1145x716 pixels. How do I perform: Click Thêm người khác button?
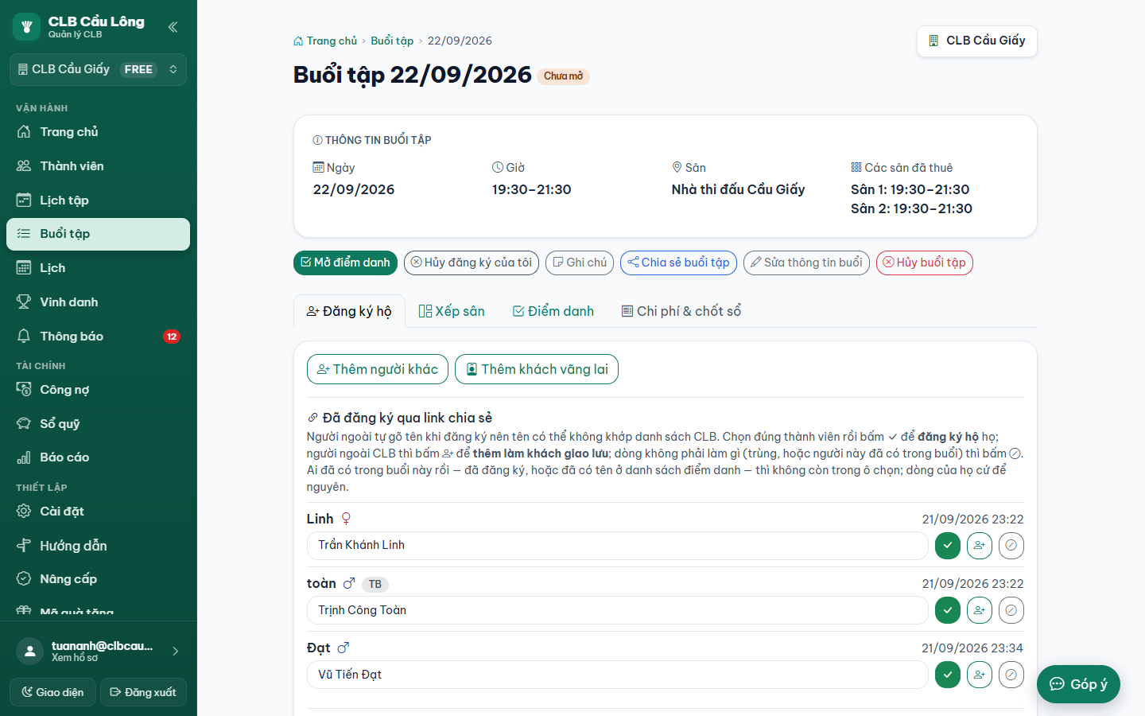[x=378, y=369]
